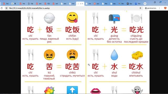168x94 pixels.
Task: Click the sidebar icon in the title bar
Action: click(x=155, y=2)
